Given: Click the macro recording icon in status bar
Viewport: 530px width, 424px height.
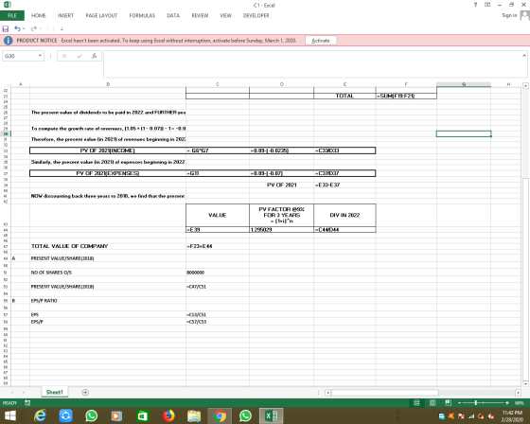Looking at the screenshot, I should pyautogui.click(x=27, y=402).
